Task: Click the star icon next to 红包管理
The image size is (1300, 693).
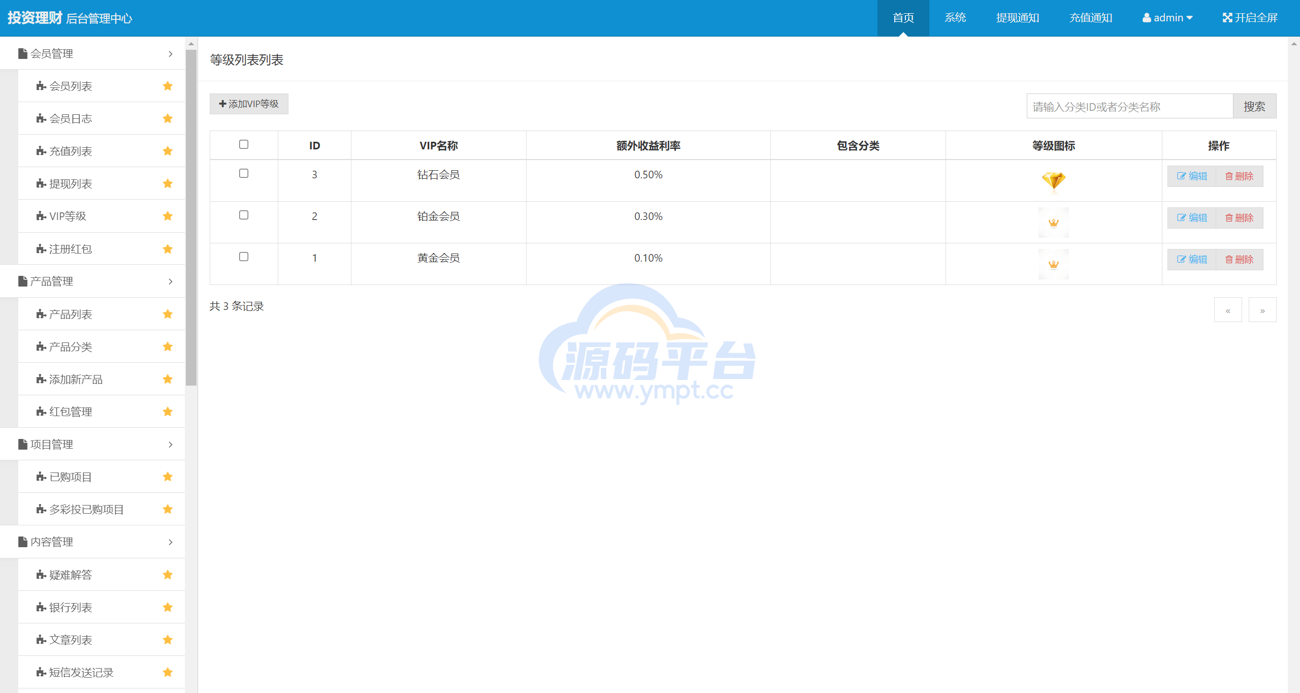Action: (168, 412)
